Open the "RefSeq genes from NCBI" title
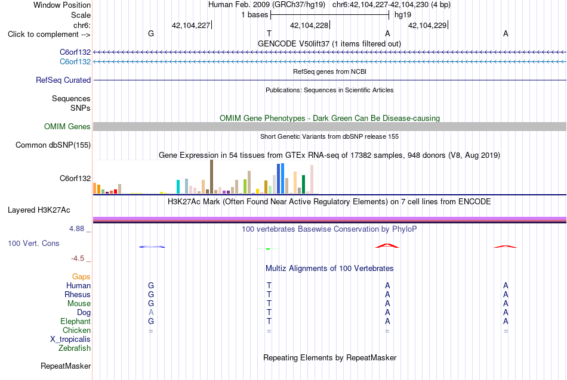The width and height of the screenshot is (567, 380). [329, 71]
